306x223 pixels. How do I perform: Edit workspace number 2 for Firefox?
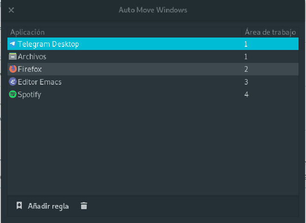[x=246, y=69]
